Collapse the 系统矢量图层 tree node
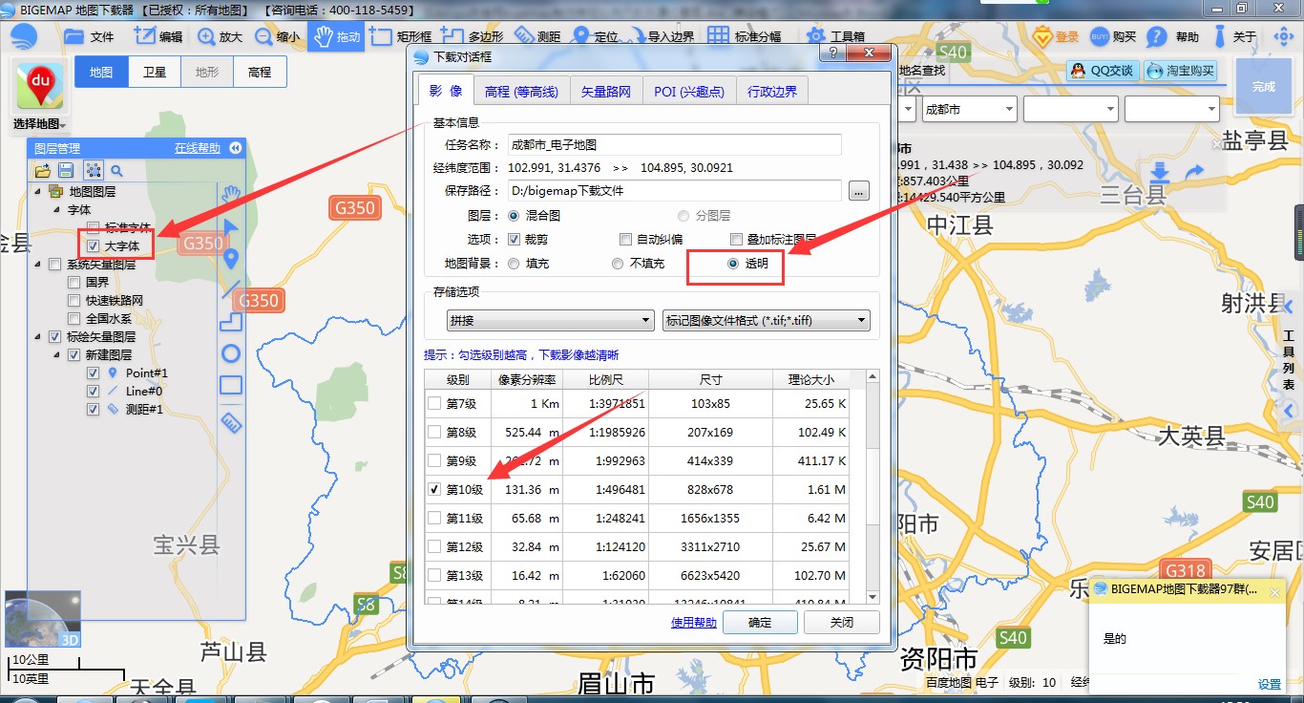The width and height of the screenshot is (1304, 703). tap(38, 265)
